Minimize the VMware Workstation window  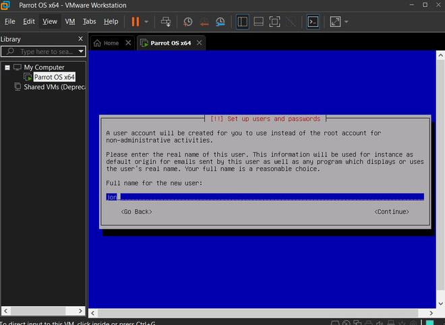point(412,5)
